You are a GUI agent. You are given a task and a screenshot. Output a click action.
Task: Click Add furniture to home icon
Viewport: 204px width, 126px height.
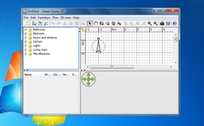pos(83,23)
